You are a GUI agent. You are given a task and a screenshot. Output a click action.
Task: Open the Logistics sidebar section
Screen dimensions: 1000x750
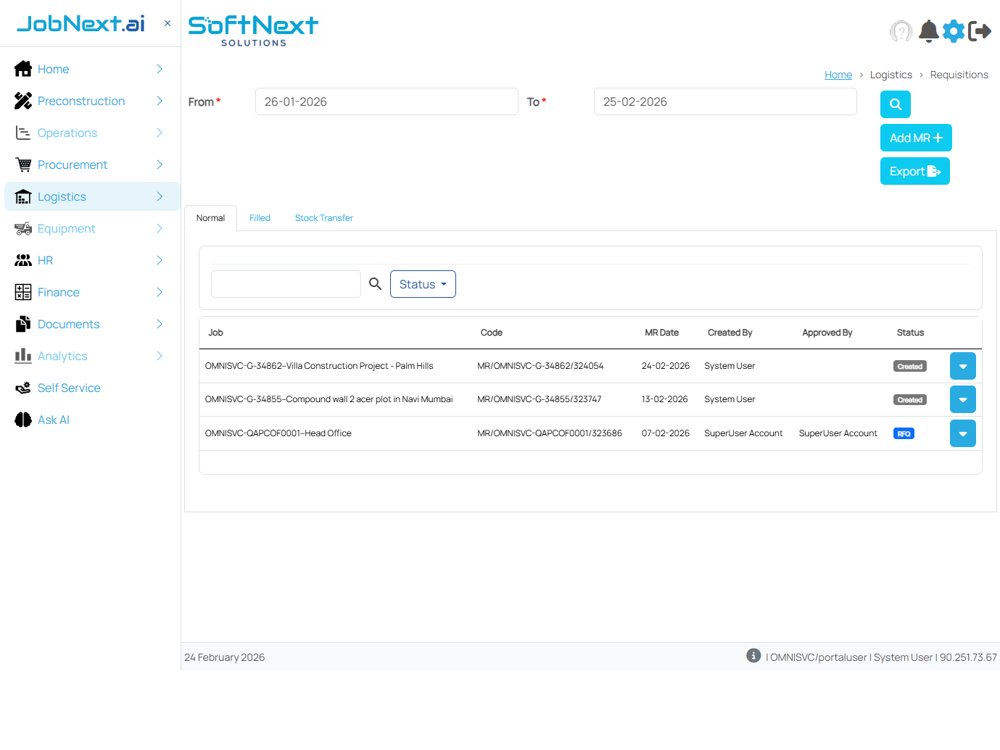[62, 196]
